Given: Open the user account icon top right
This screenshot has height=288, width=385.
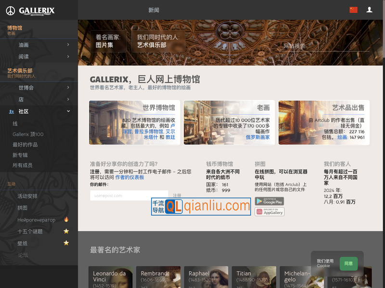Looking at the screenshot, I should click(x=370, y=10).
